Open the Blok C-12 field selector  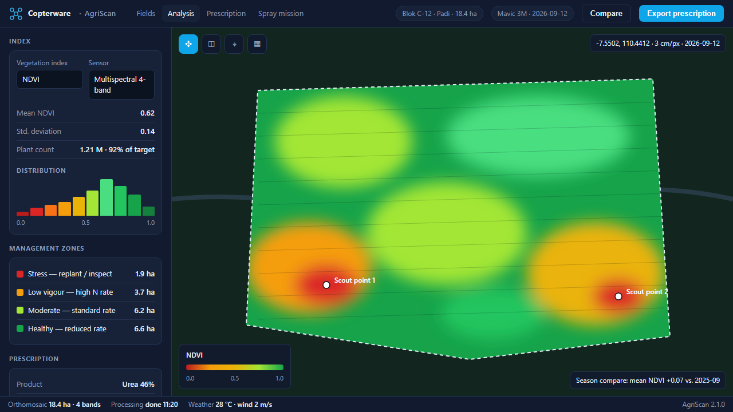click(x=440, y=14)
